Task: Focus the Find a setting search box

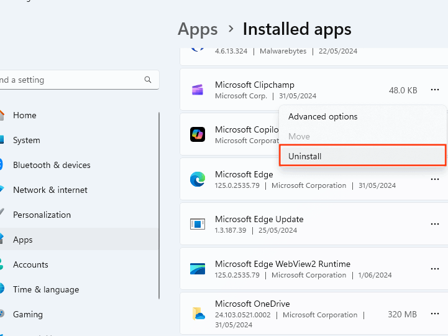Action: pyautogui.click(x=78, y=80)
